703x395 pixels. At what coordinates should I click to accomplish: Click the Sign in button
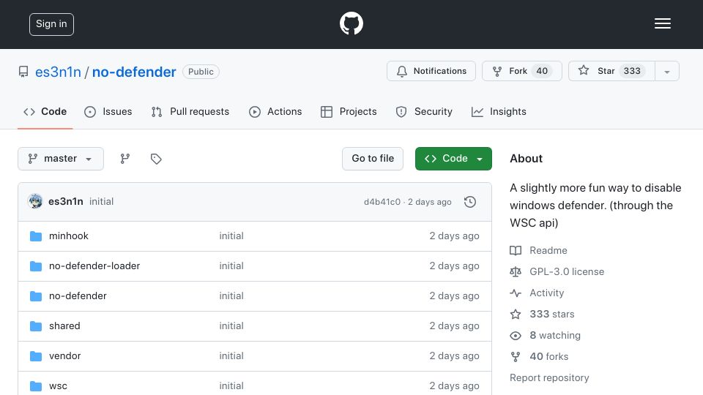point(51,24)
